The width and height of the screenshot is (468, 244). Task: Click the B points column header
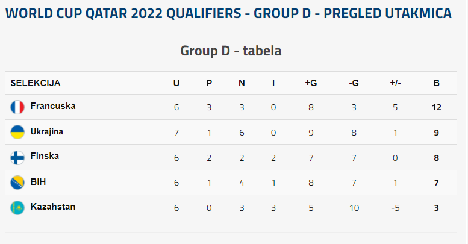click(x=436, y=83)
